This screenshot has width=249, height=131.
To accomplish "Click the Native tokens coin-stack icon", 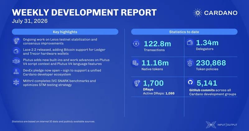I will [x=135, y=63].
